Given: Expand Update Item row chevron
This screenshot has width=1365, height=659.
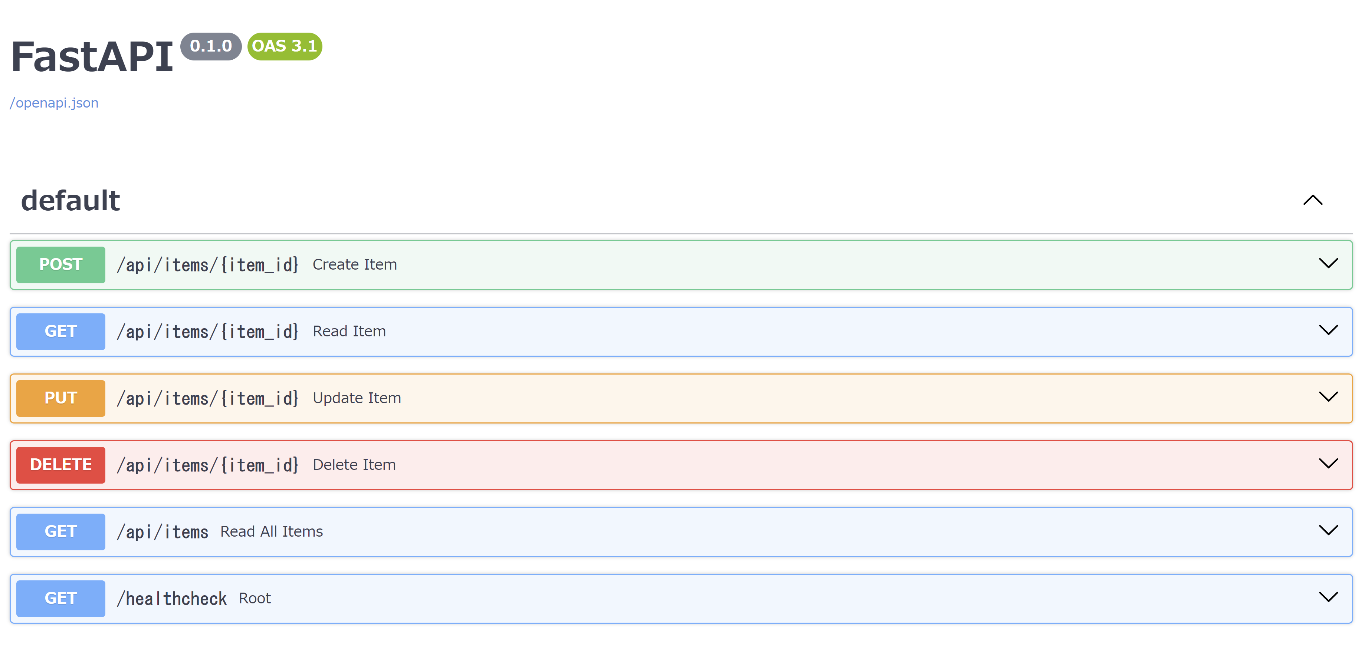Looking at the screenshot, I should (x=1328, y=397).
